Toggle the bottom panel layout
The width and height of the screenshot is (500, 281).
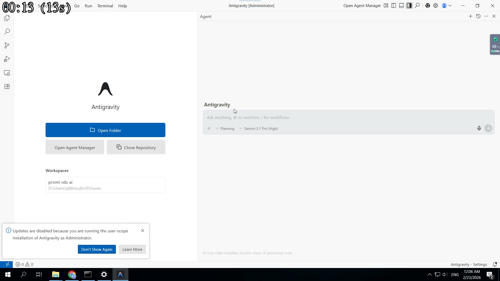[x=402, y=5]
